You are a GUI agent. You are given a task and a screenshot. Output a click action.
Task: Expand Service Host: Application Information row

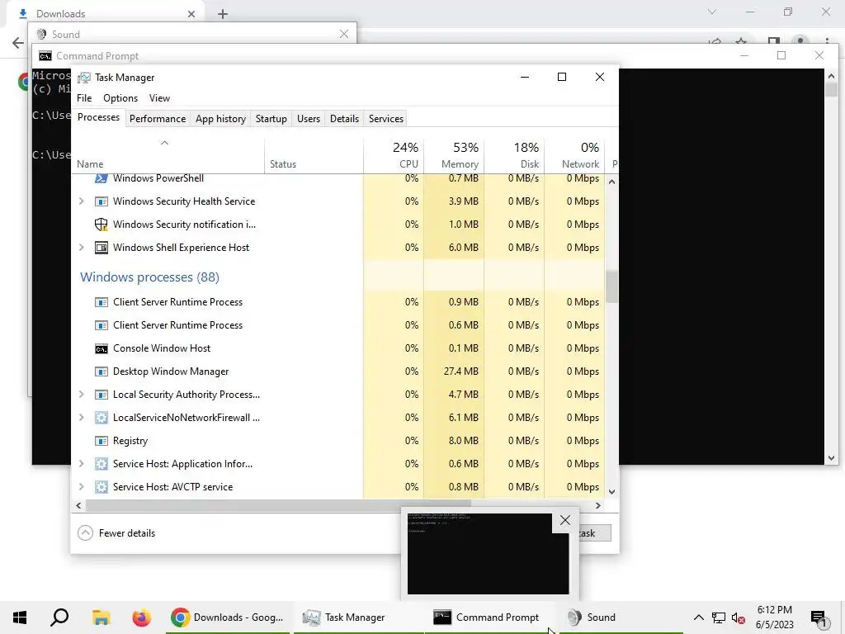click(x=82, y=464)
